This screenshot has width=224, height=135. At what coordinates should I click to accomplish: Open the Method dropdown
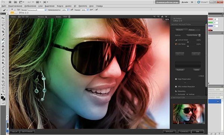tap(193, 35)
